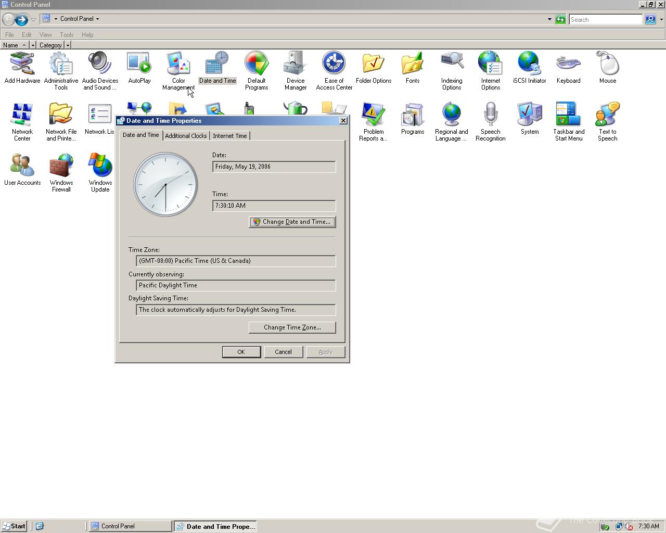Open Network File and Printer icon
666x533 pixels.
click(61, 122)
